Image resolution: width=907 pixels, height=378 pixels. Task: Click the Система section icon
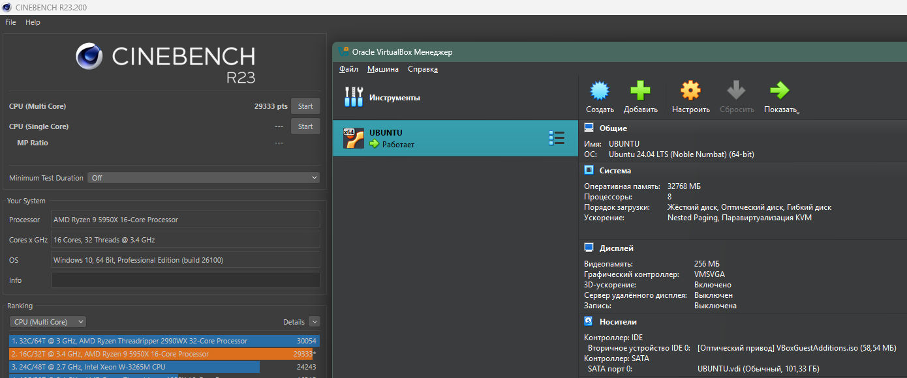click(x=589, y=171)
